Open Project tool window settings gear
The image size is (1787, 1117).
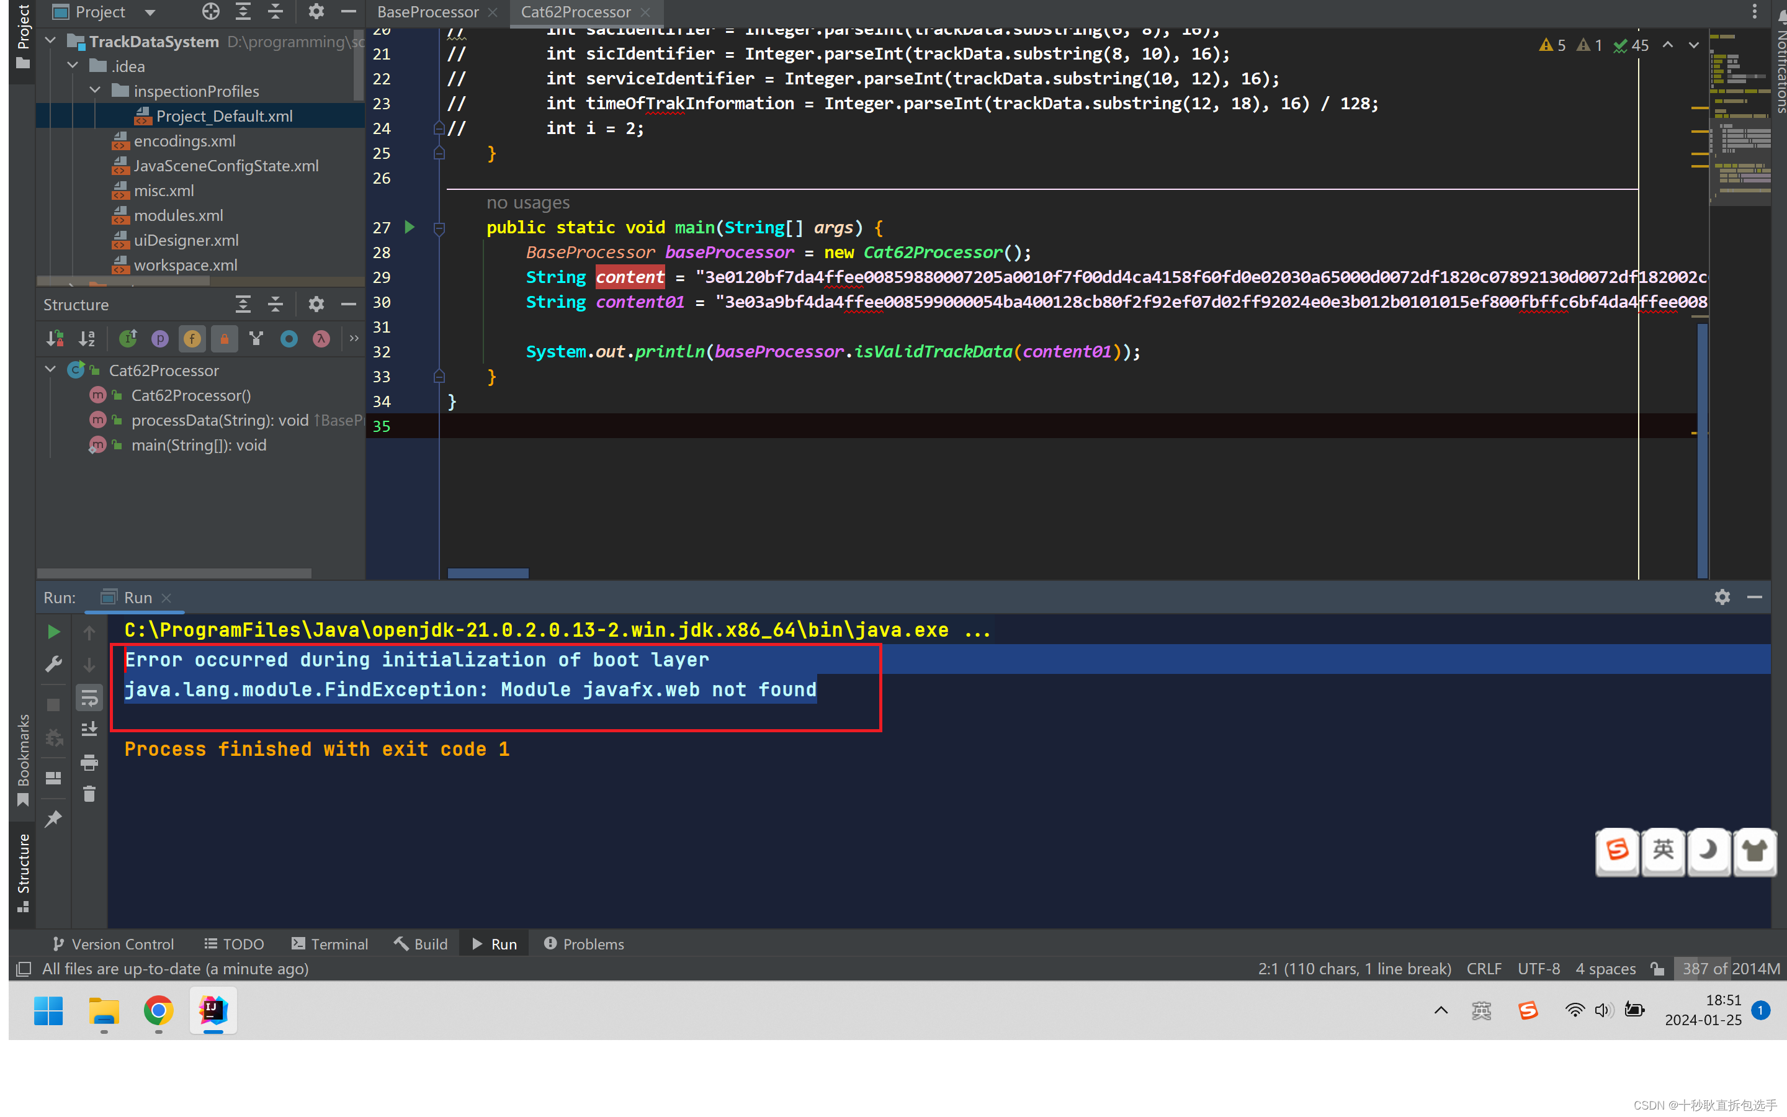pos(316,12)
